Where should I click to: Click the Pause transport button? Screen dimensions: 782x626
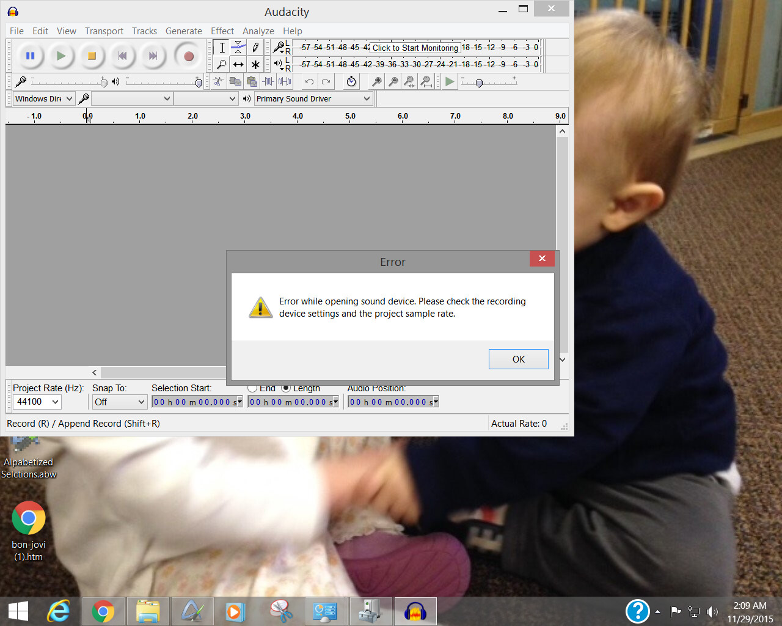click(x=30, y=56)
